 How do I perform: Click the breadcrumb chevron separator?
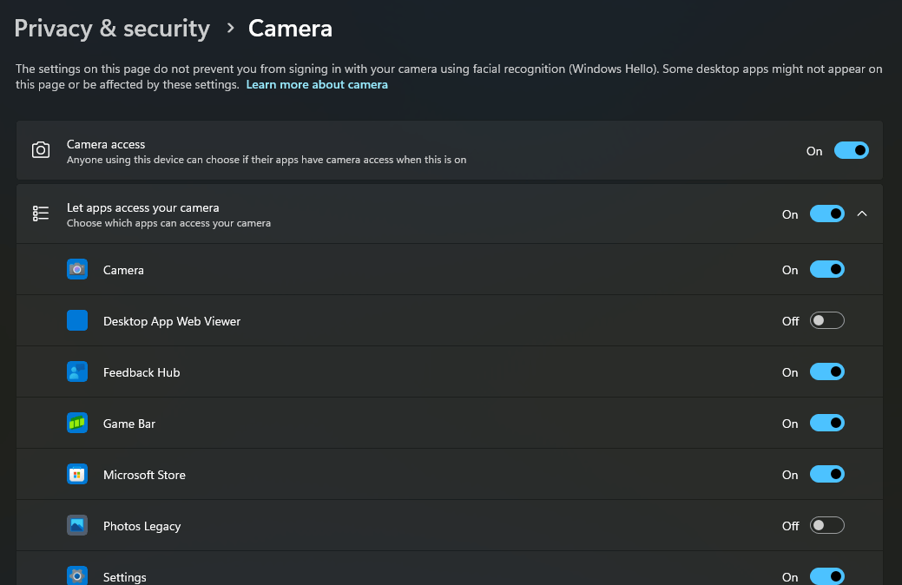230,28
